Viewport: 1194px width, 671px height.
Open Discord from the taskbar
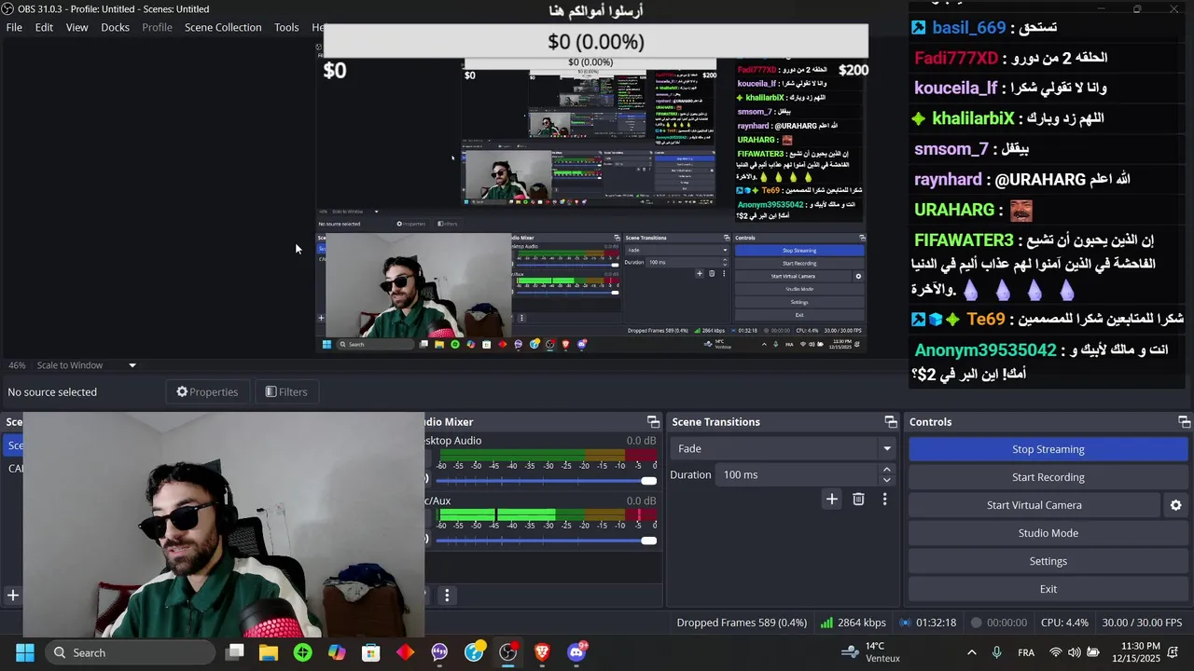(576, 652)
